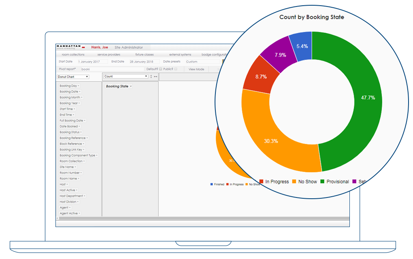Expand the Agent Active field dropdown
The image size is (413, 259).
79,213
